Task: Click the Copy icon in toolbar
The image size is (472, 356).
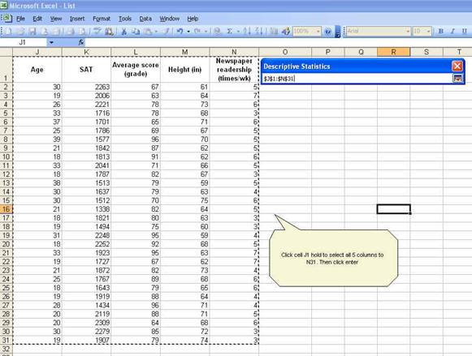Action: pyautogui.click(x=136, y=32)
